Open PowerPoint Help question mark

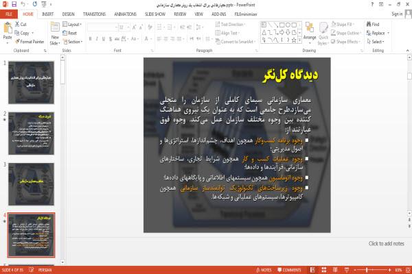pyautogui.click(x=372, y=4)
